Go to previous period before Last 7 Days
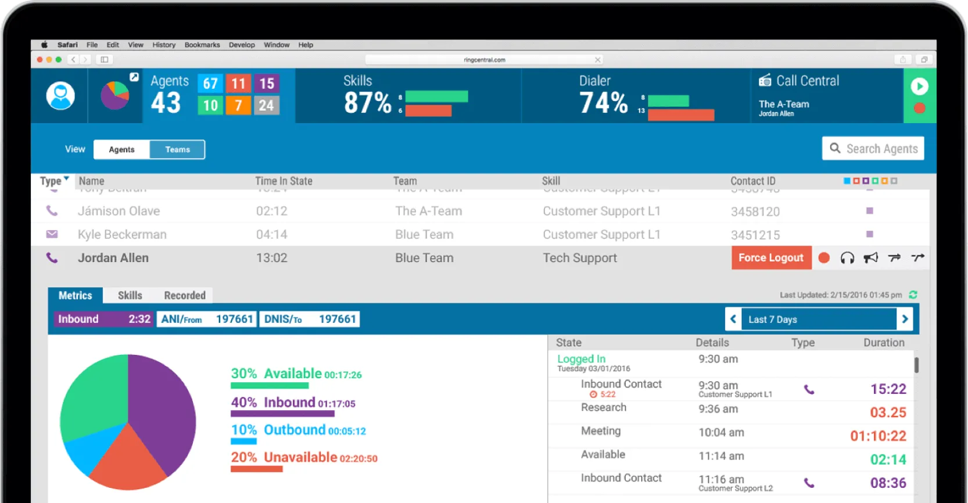The width and height of the screenshot is (968, 503). coord(733,319)
